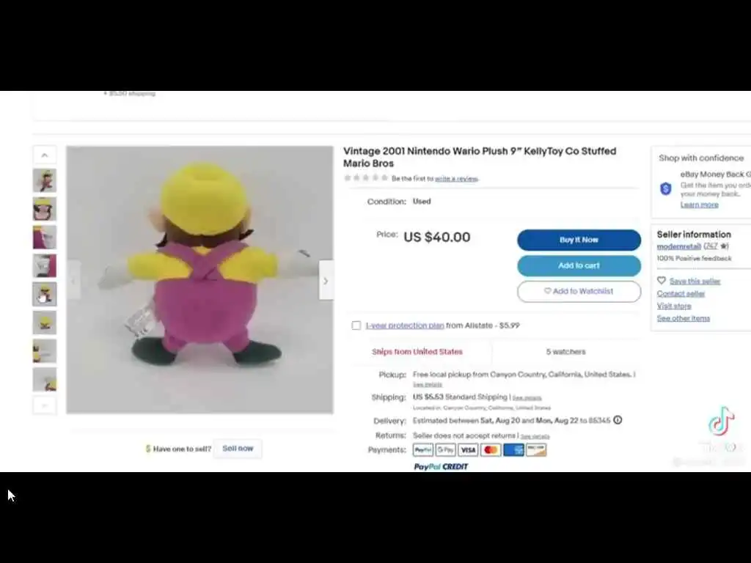The image size is (751, 563).
Task: Open the write a review link
Action: pos(456,179)
